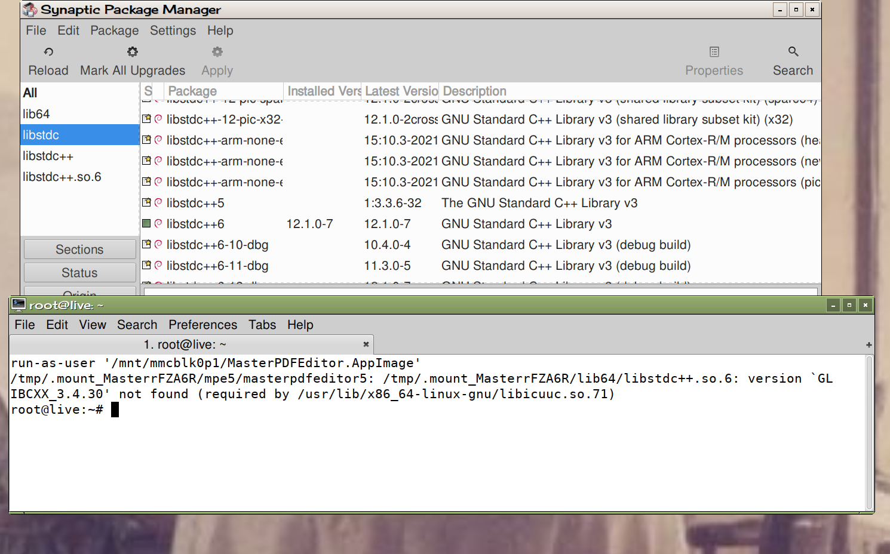Click the Sections filter button
Image resolution: width=890 pixels, height=554 pixels.
tap(79, 250)
